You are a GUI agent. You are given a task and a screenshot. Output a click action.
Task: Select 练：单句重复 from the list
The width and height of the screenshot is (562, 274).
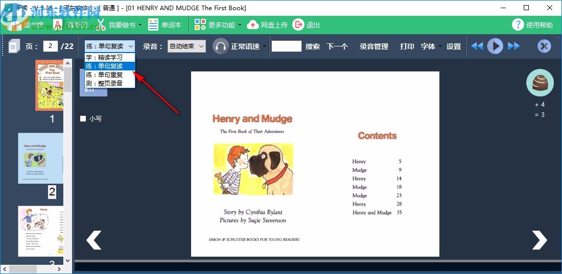pos(110,74)
